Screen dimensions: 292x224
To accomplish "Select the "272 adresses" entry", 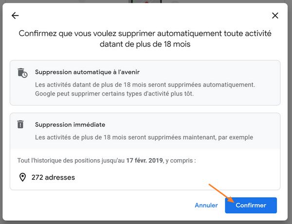I will pyautogui.click(x=53, y=177).
